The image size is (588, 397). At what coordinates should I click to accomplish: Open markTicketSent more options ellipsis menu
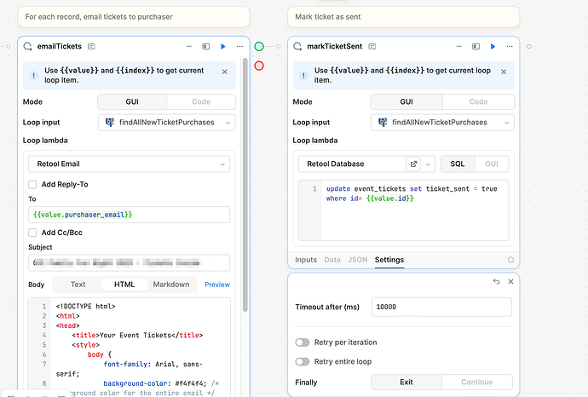510,47
